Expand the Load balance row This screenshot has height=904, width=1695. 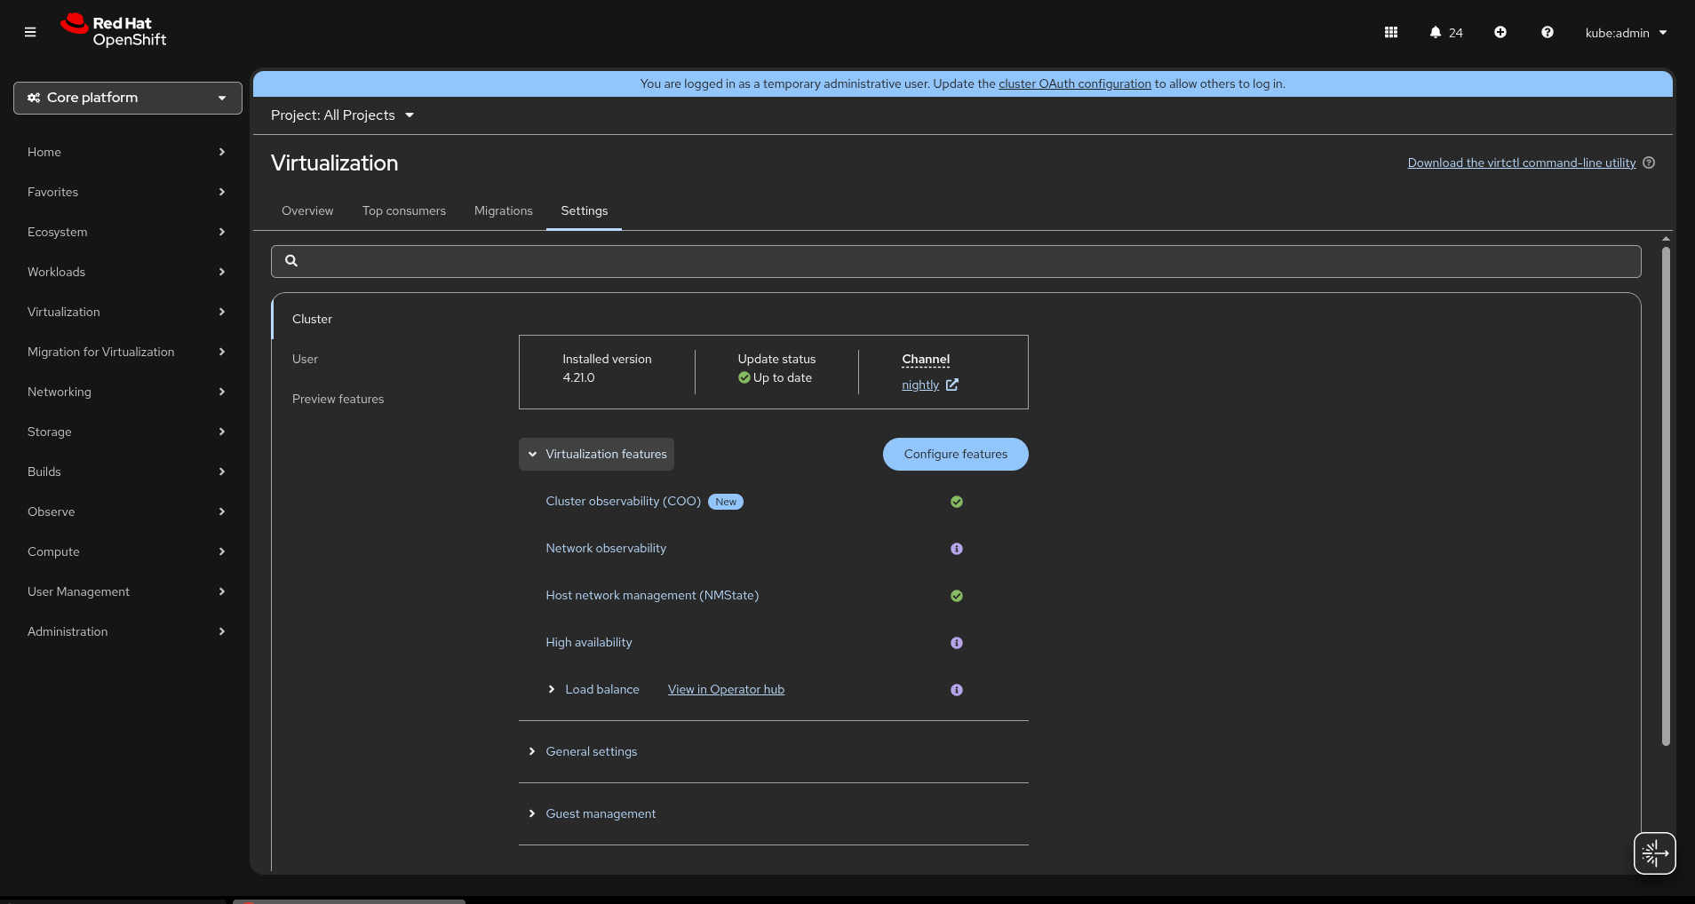coord(552,689)
